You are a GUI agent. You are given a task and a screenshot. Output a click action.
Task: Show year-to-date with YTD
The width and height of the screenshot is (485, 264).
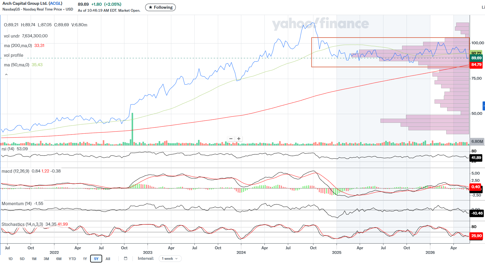click(72, 259)
